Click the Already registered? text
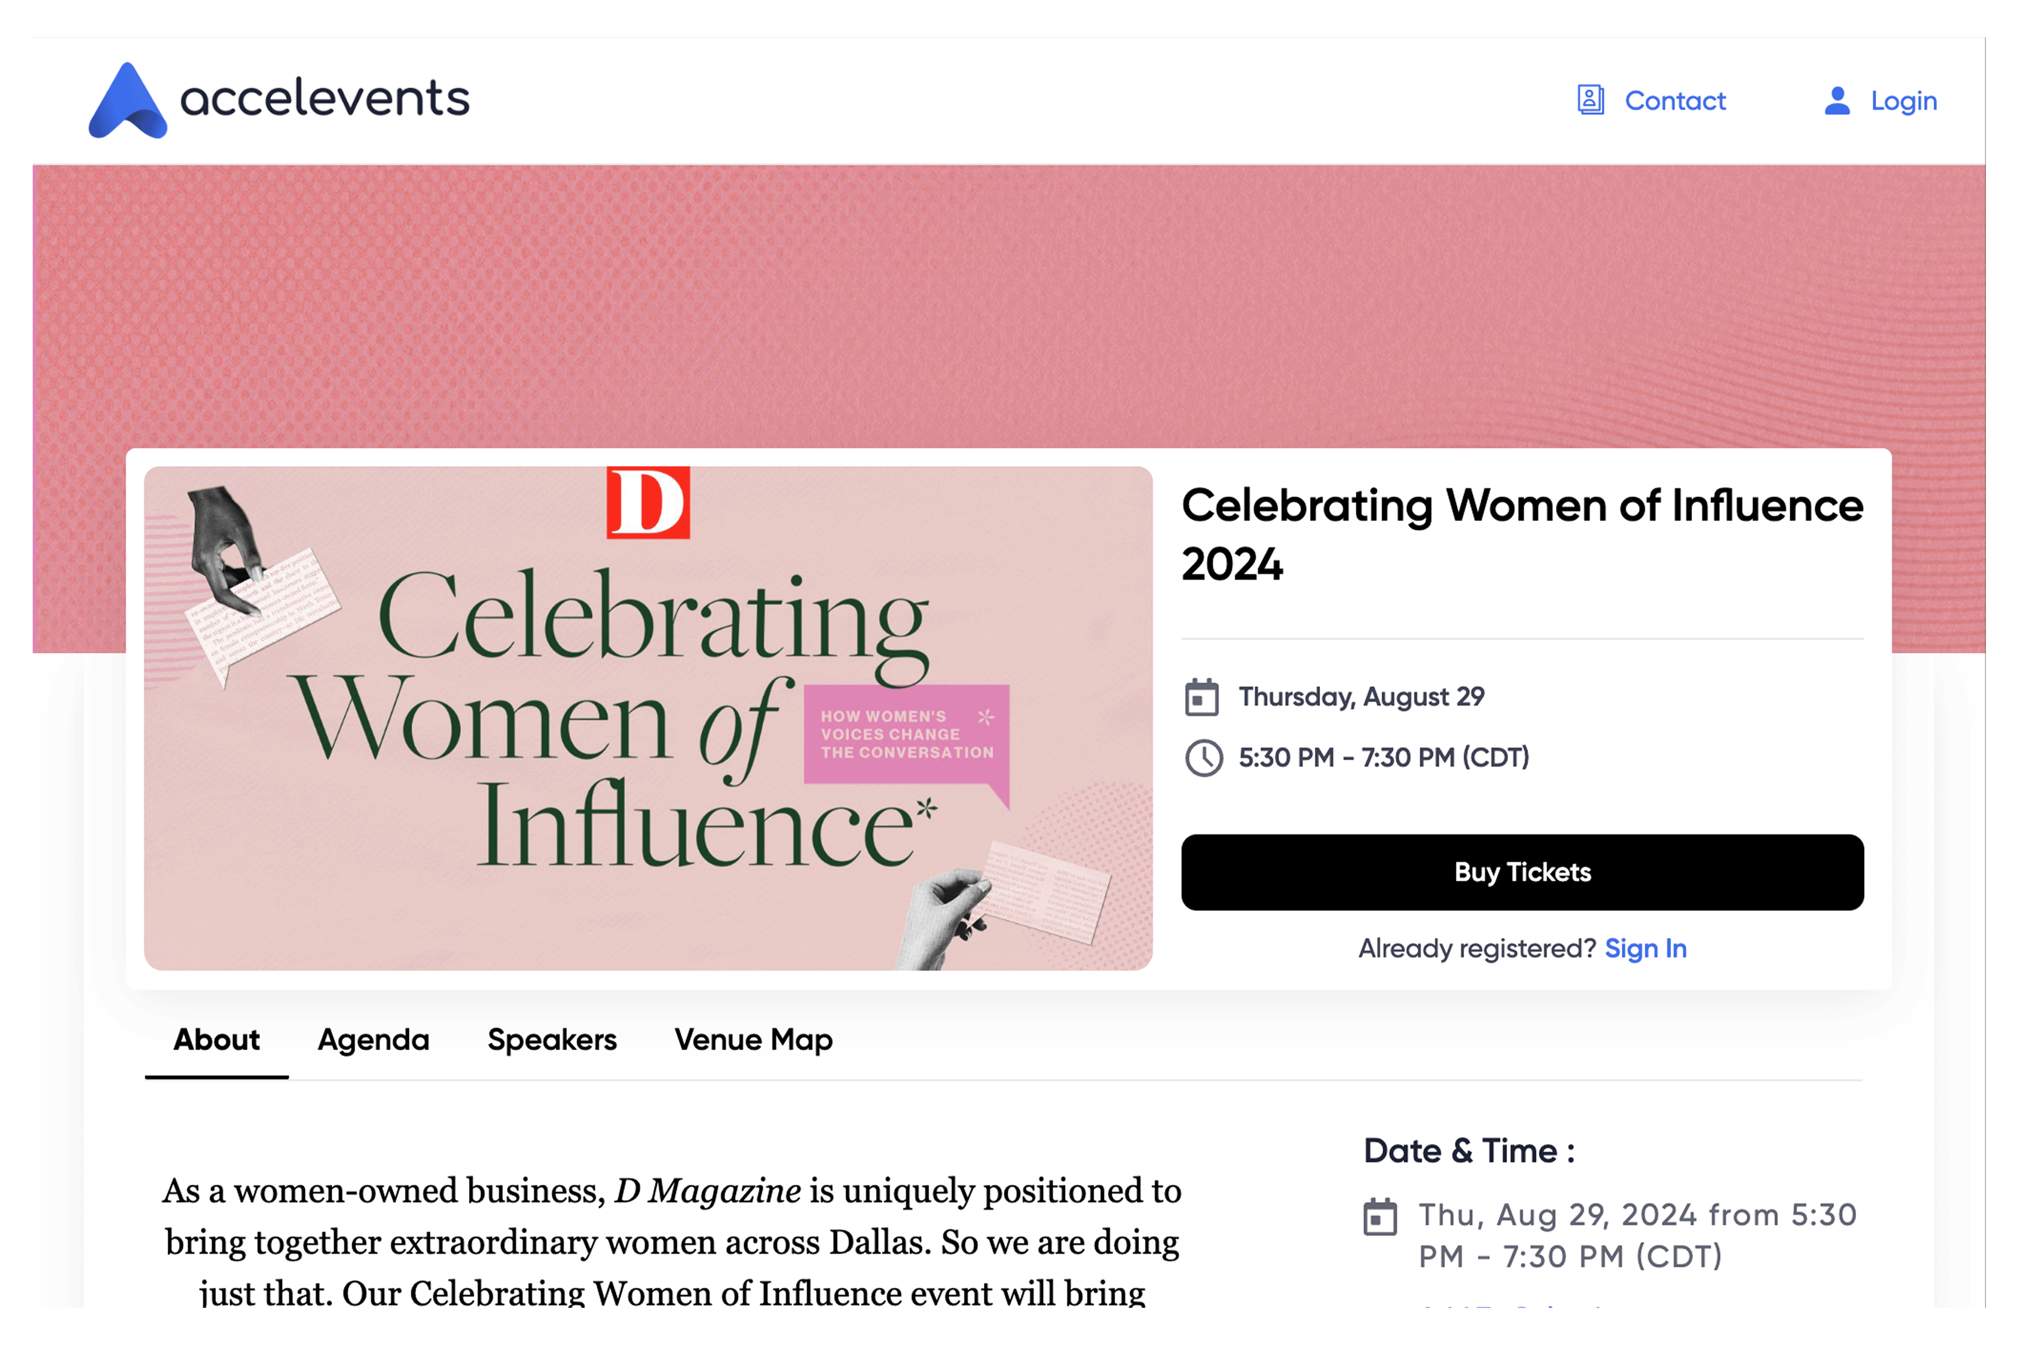 (1477, 949)
